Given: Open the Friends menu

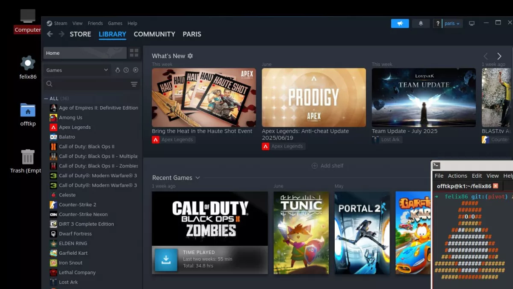Looking at the screenshot, I should coord(95,24).
